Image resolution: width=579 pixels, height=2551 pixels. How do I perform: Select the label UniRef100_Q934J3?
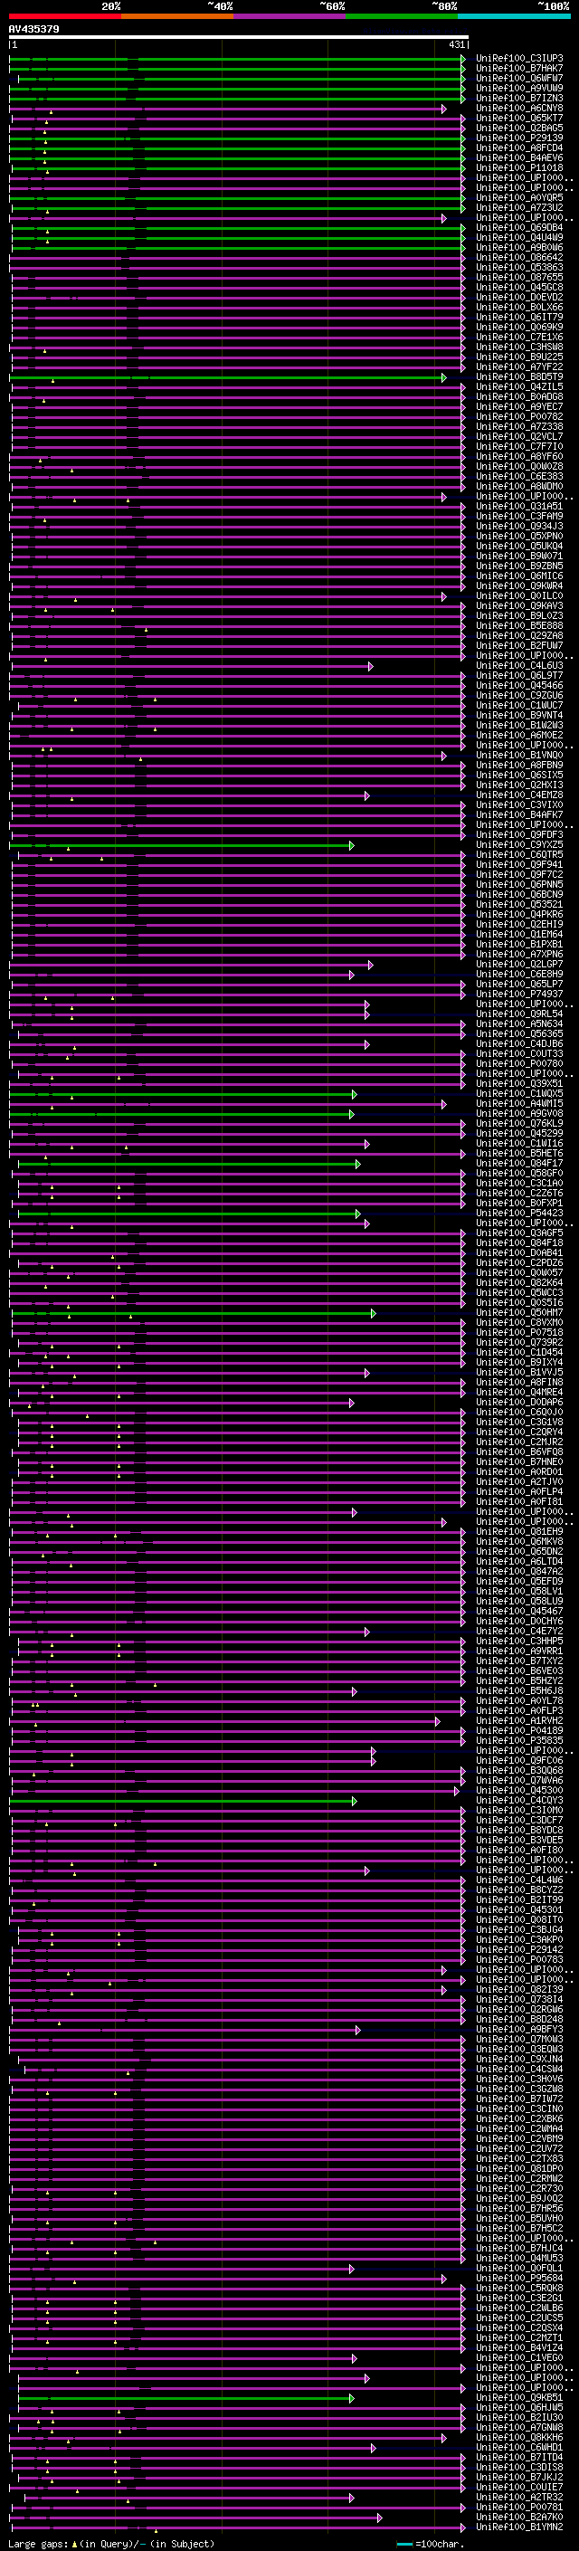pyautogui.click(x=518, y=527)
